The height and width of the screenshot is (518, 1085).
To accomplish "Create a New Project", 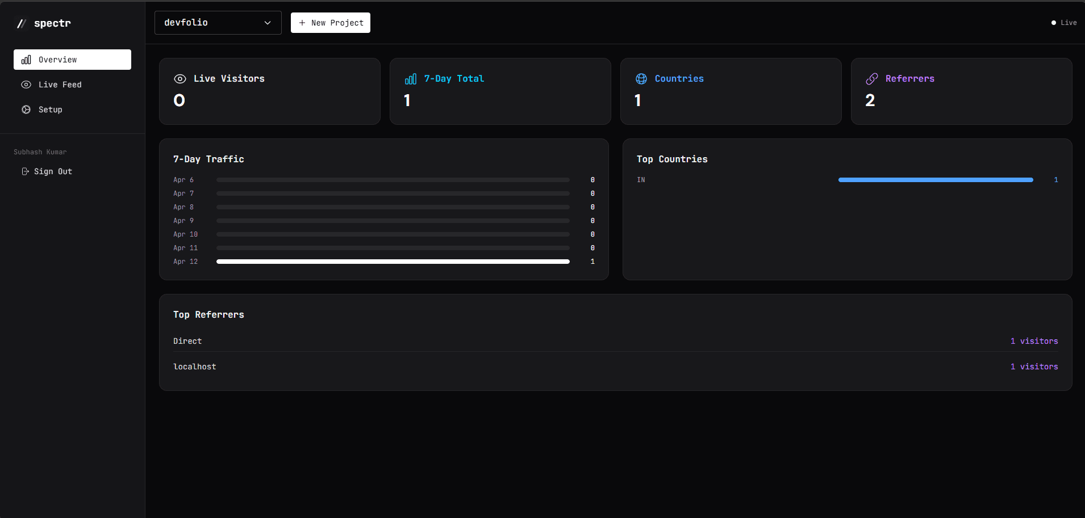I will [331, 23].
